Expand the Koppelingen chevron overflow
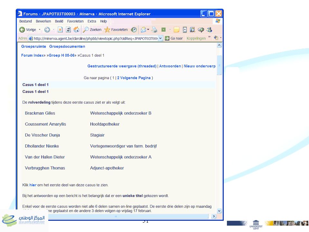This screenshot has width=309, height=232. (x=209, y=37)
